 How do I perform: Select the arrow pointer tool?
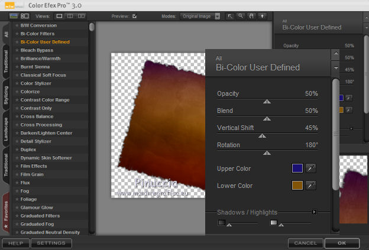229,16
